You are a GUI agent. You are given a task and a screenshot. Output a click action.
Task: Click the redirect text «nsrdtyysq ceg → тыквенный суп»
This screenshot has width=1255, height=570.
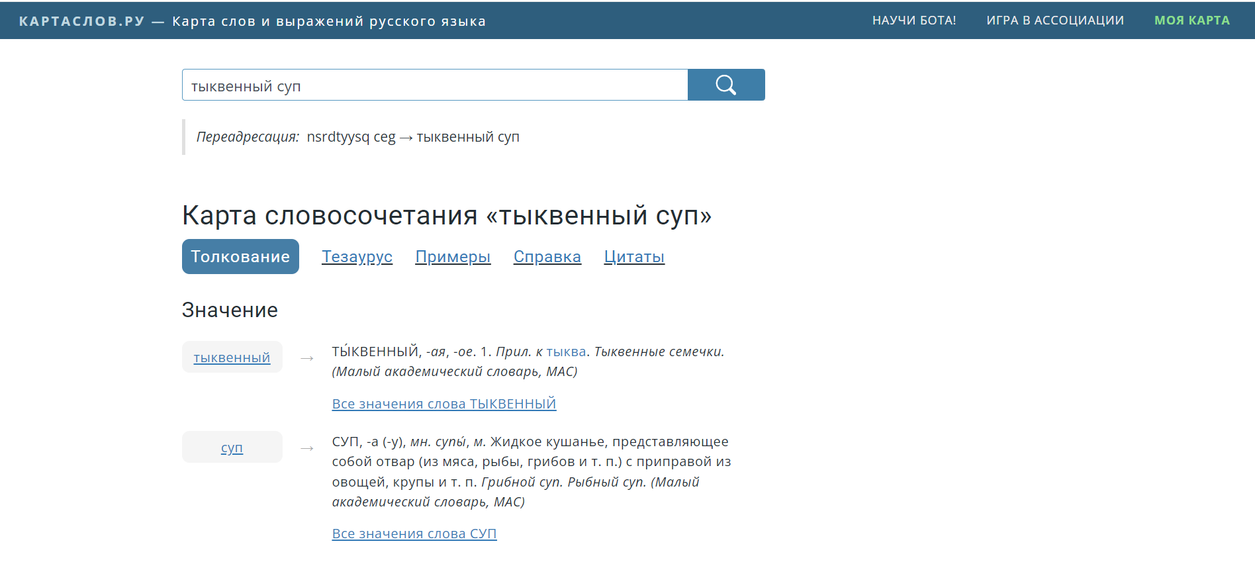[x=413, y=137]
